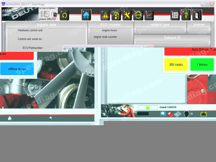Click the engine type header

[x=160, y=25]
